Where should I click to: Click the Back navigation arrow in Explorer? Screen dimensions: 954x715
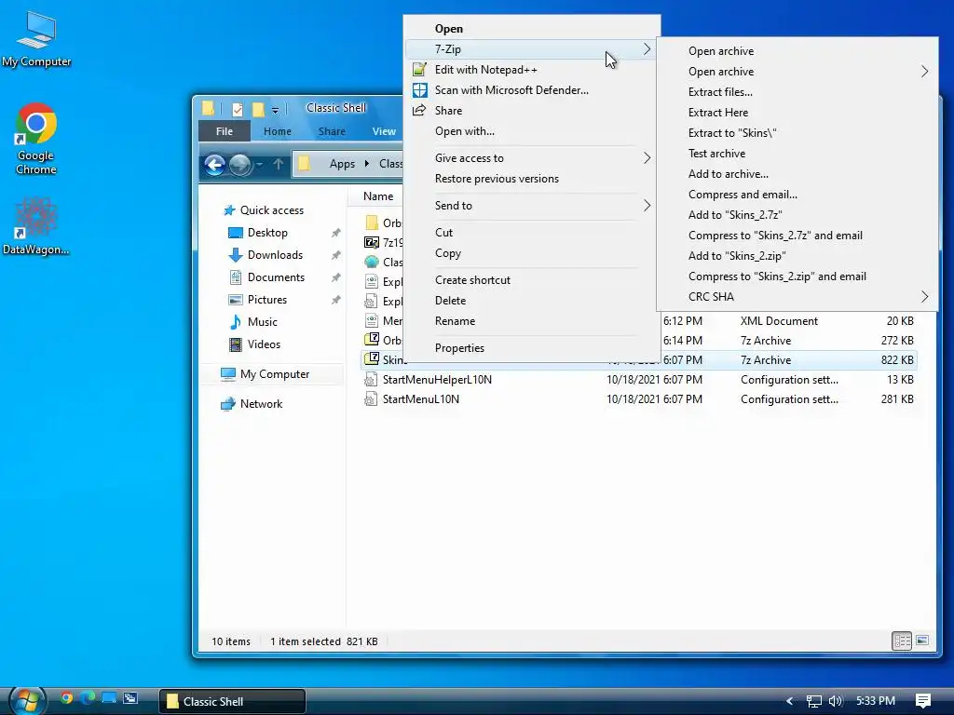[214, 164]
